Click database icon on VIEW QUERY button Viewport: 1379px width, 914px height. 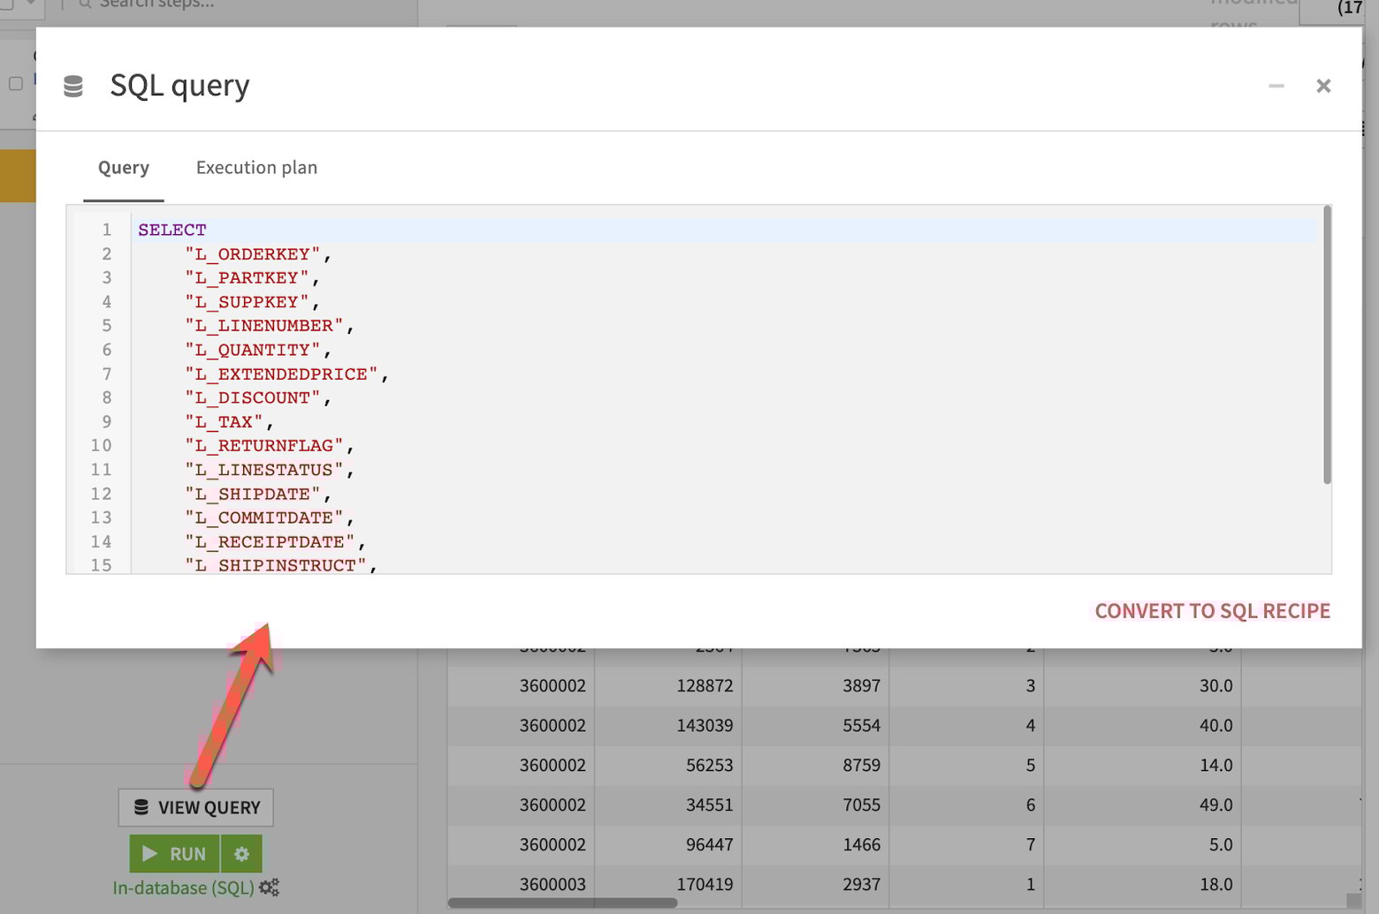pos(141,807)
